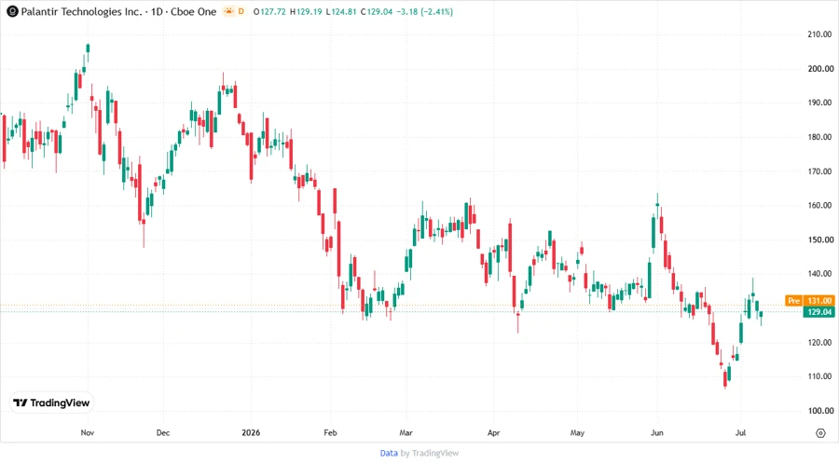Click the 'by TradingView' attribution text
Viewport: 839px width, 464px height.
[x=430, y=453]
